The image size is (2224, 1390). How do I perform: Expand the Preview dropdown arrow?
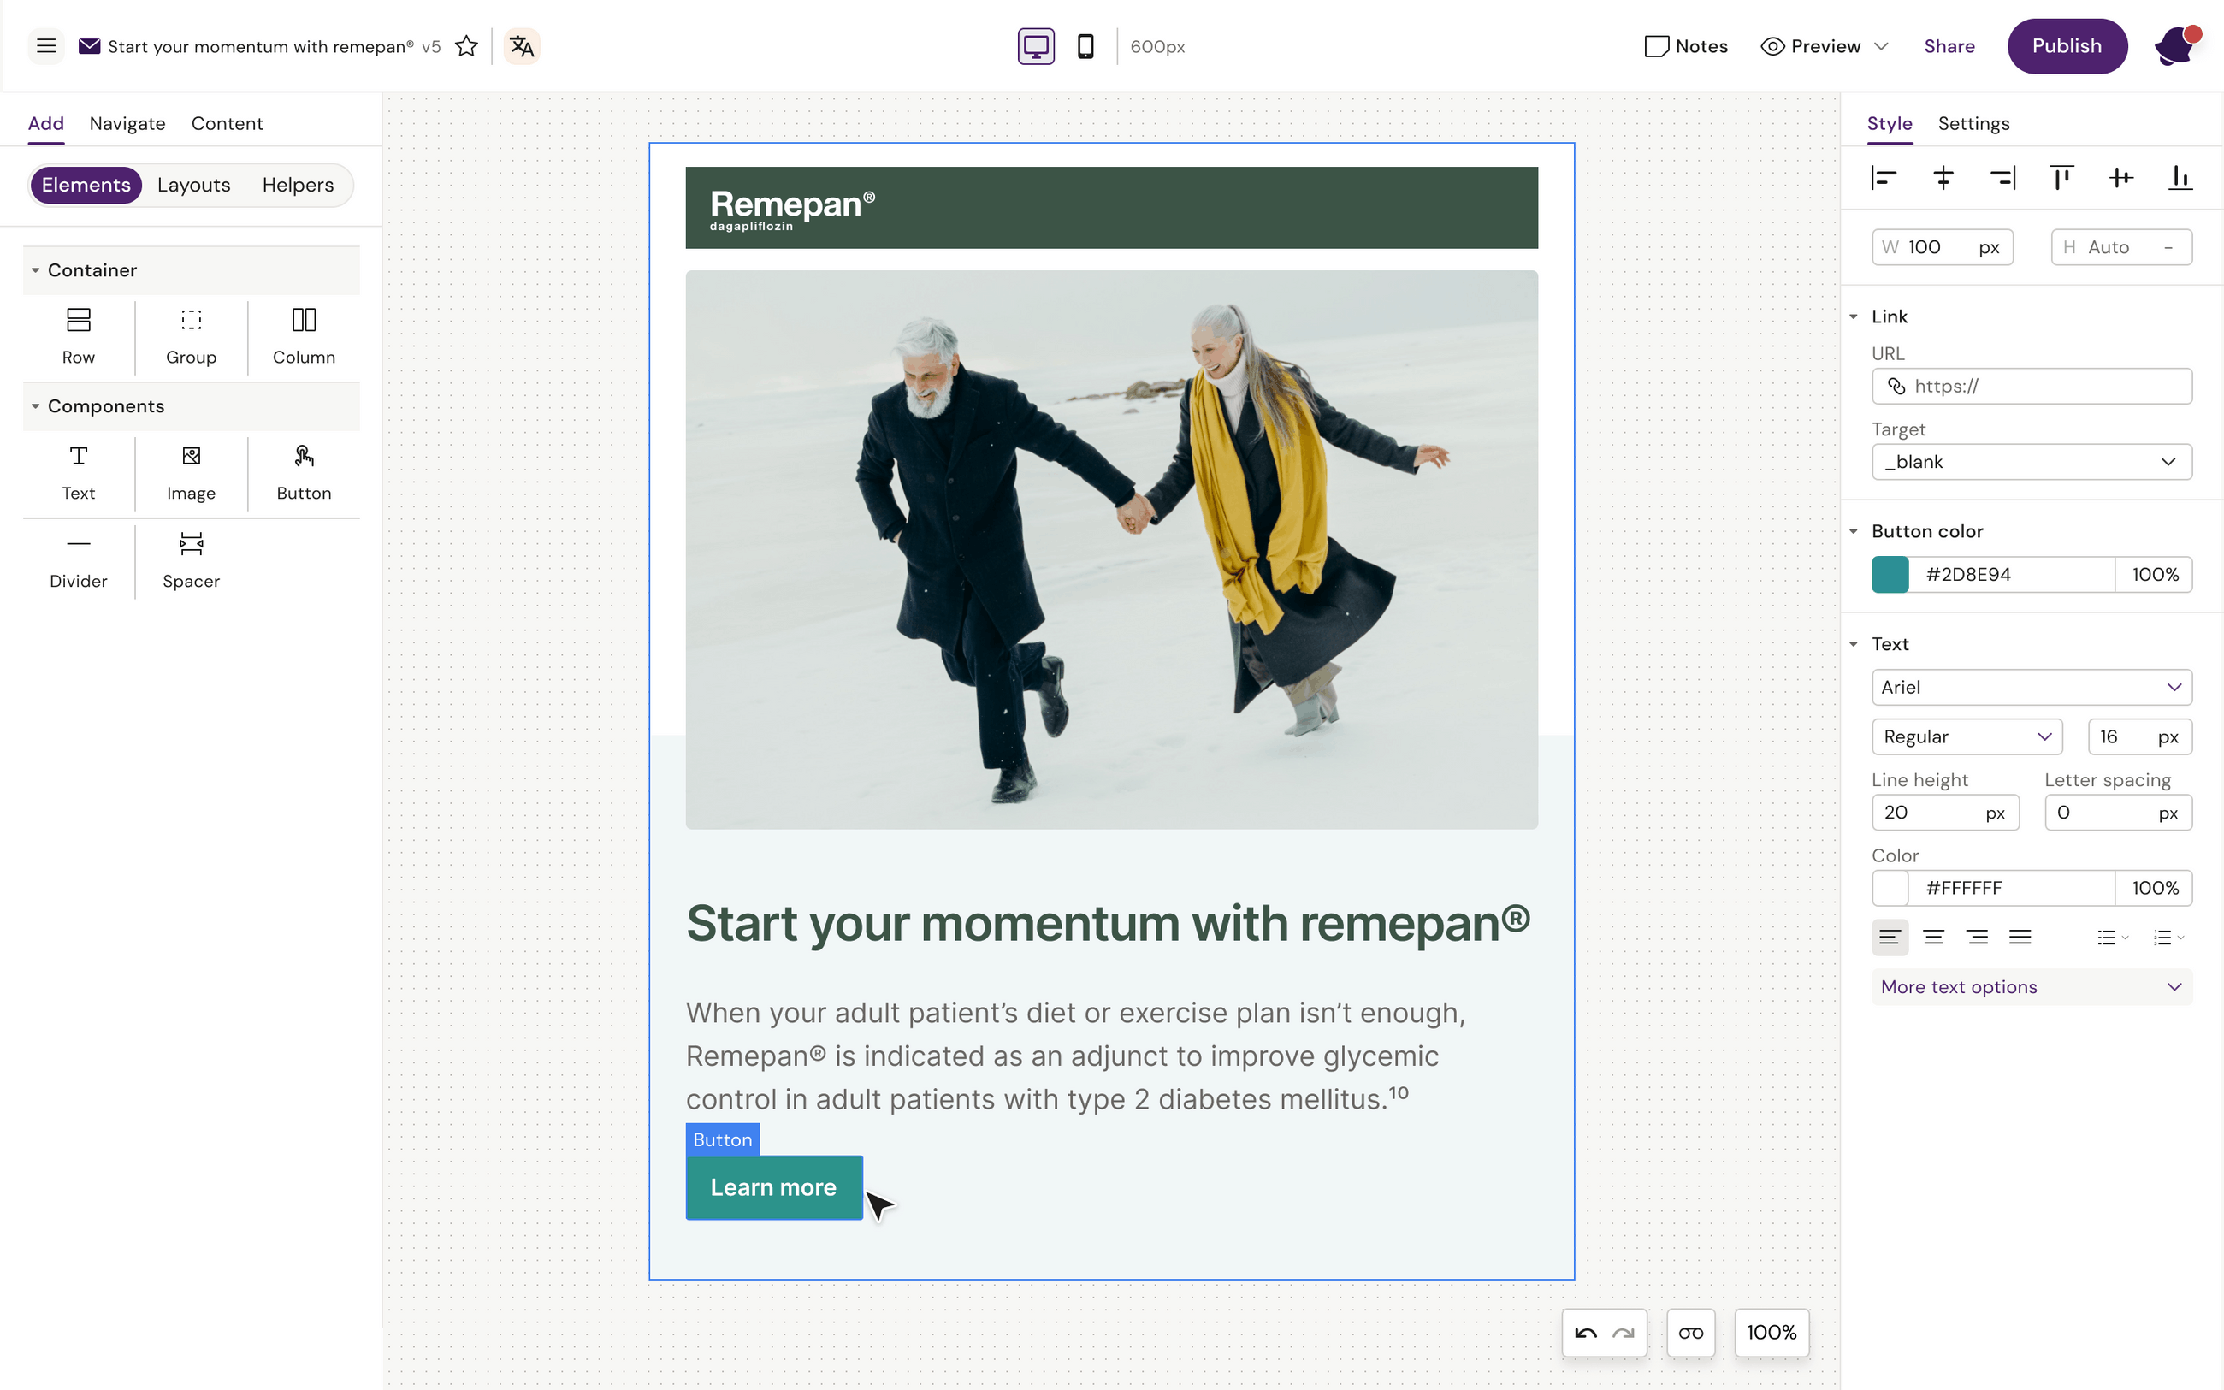point(1881,46)
